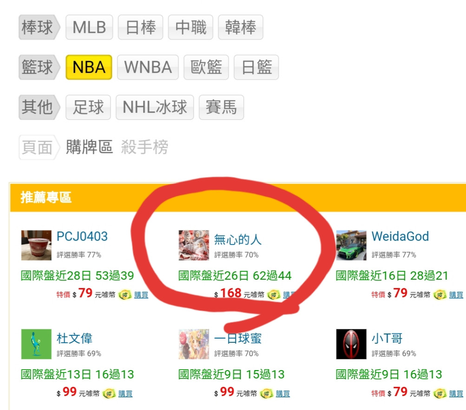
Task: Click the coin icon beside PCJ0403's price
Action: click(125, 295)
